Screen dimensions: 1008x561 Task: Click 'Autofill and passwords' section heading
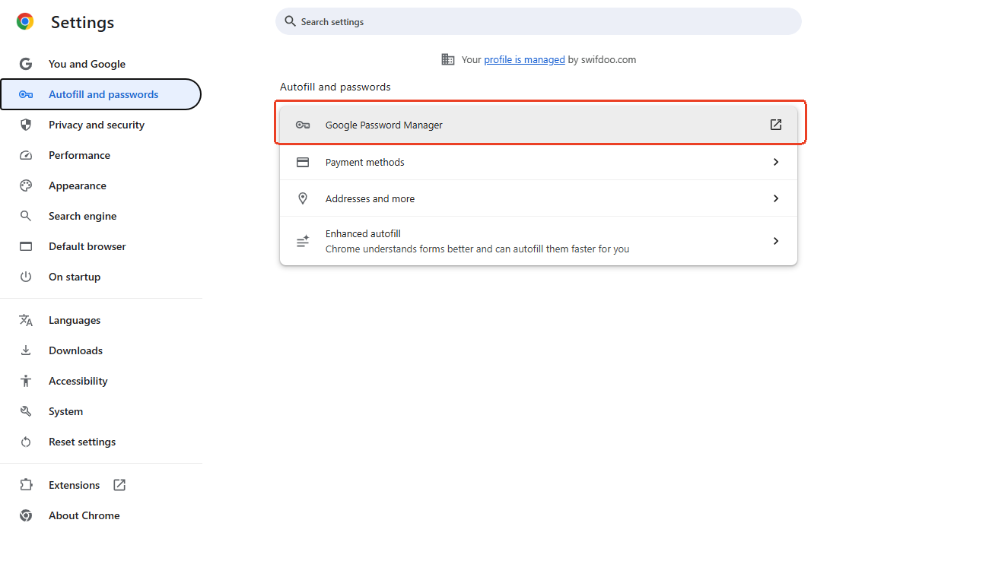click(x=335, y=87)
